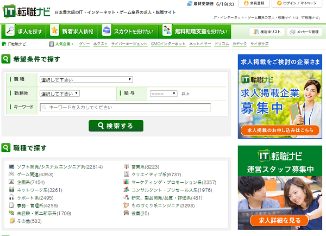Expand the 給与 salary dropdown
Screen dimensions: 326x236
click(164, 94)
